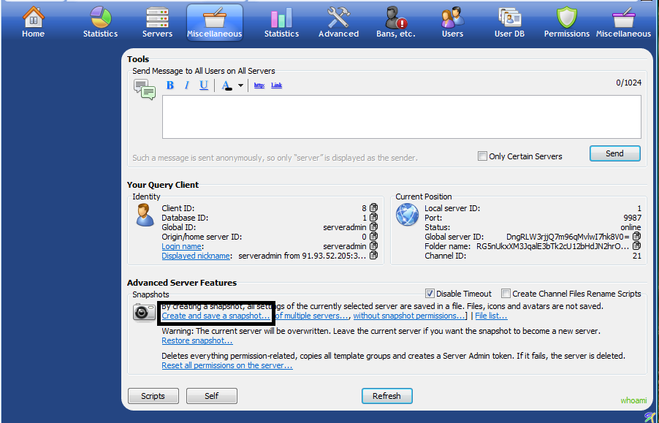Click the green whoami text
The width and height of the screenshot is (659, 423).
(633, 400)
